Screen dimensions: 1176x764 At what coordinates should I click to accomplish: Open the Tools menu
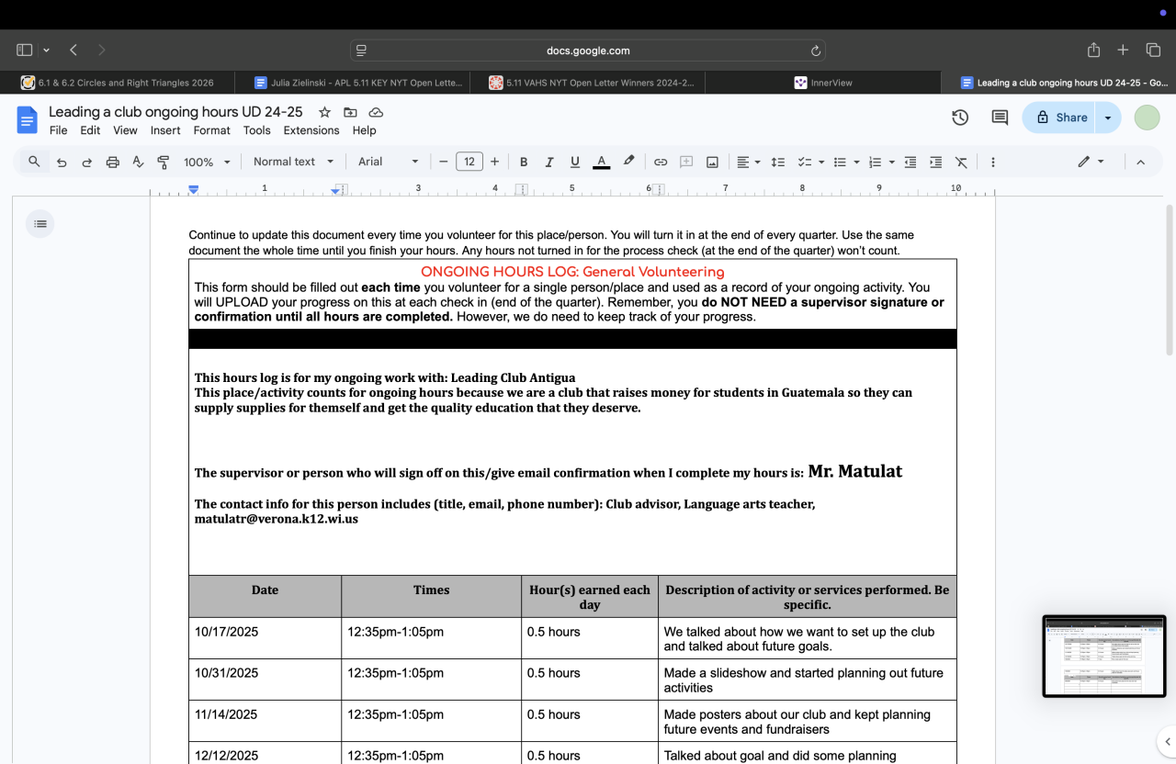coord(257,130)
